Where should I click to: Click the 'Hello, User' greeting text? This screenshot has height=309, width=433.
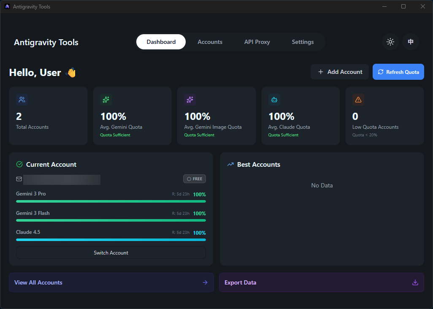click(x=35, y=73)
